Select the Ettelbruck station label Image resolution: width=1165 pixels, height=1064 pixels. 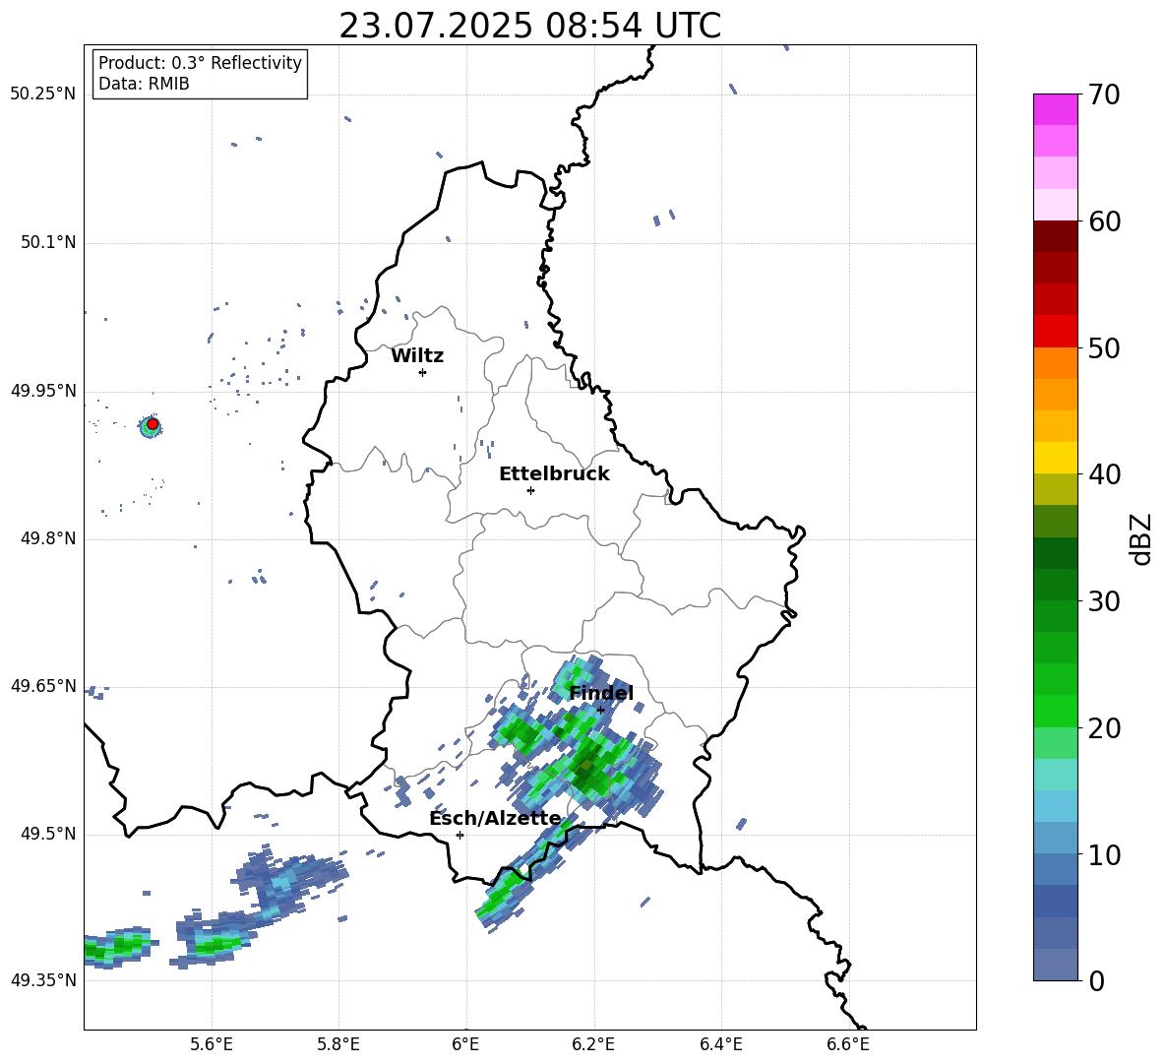[554, 474]
